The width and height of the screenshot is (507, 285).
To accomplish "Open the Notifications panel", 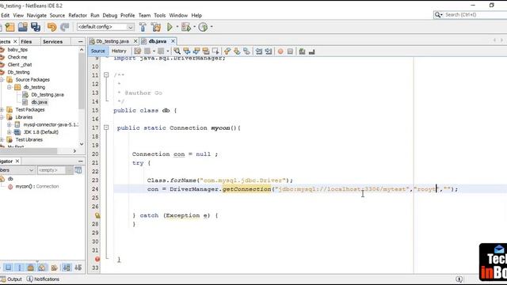I will 43,279.
